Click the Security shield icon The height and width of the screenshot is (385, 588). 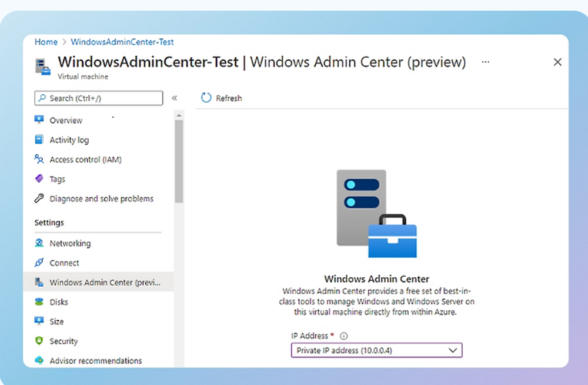coord(39,341)
